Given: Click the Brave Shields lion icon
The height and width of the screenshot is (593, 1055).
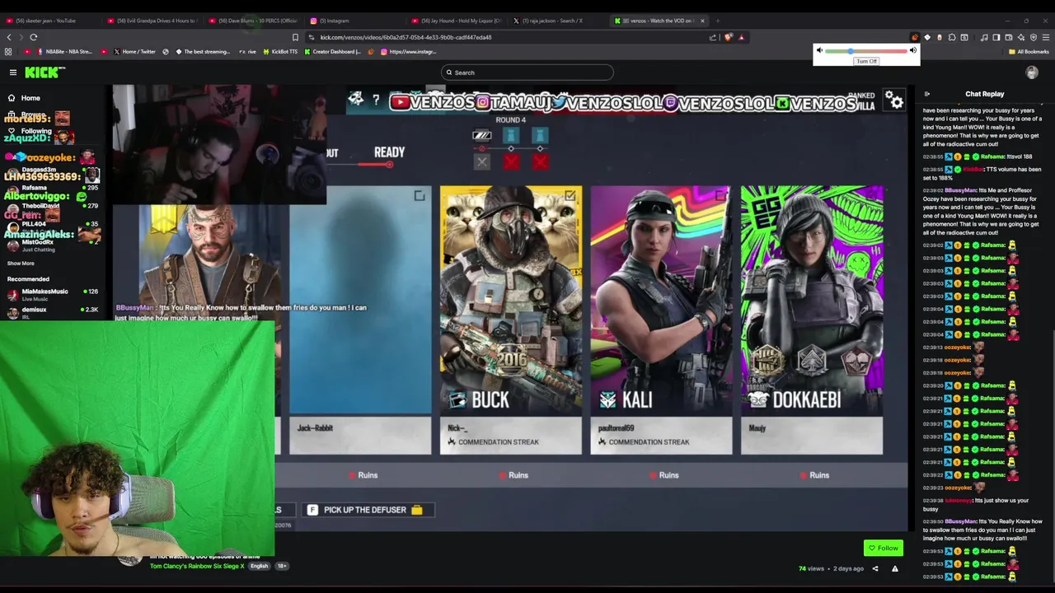Looking at the screenshot, I should pyautogui.click(x=728, y=37).
